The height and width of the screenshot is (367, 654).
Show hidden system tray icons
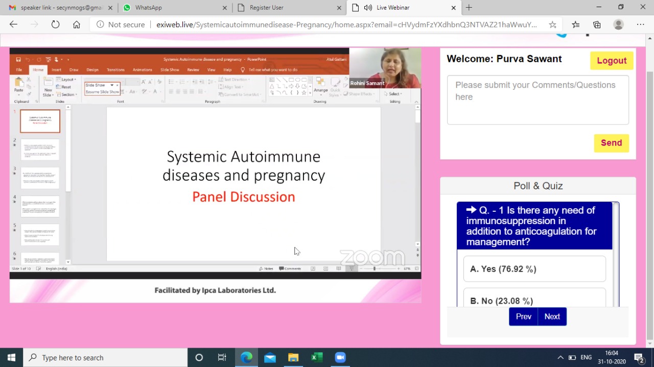[560, 357]
